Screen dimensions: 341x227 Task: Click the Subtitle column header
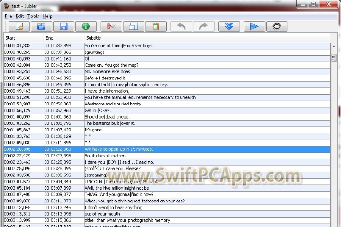click(207, 38)
